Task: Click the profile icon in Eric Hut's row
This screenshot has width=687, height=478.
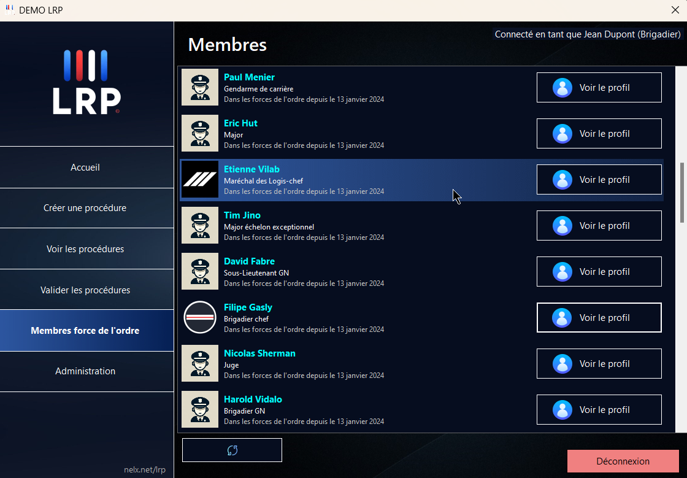Action: [562, 134]
